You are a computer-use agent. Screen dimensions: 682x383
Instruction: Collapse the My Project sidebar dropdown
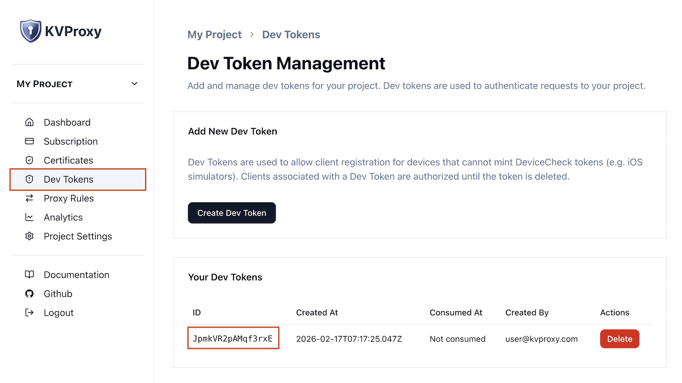pyautogui.click(x=134, y=84)
